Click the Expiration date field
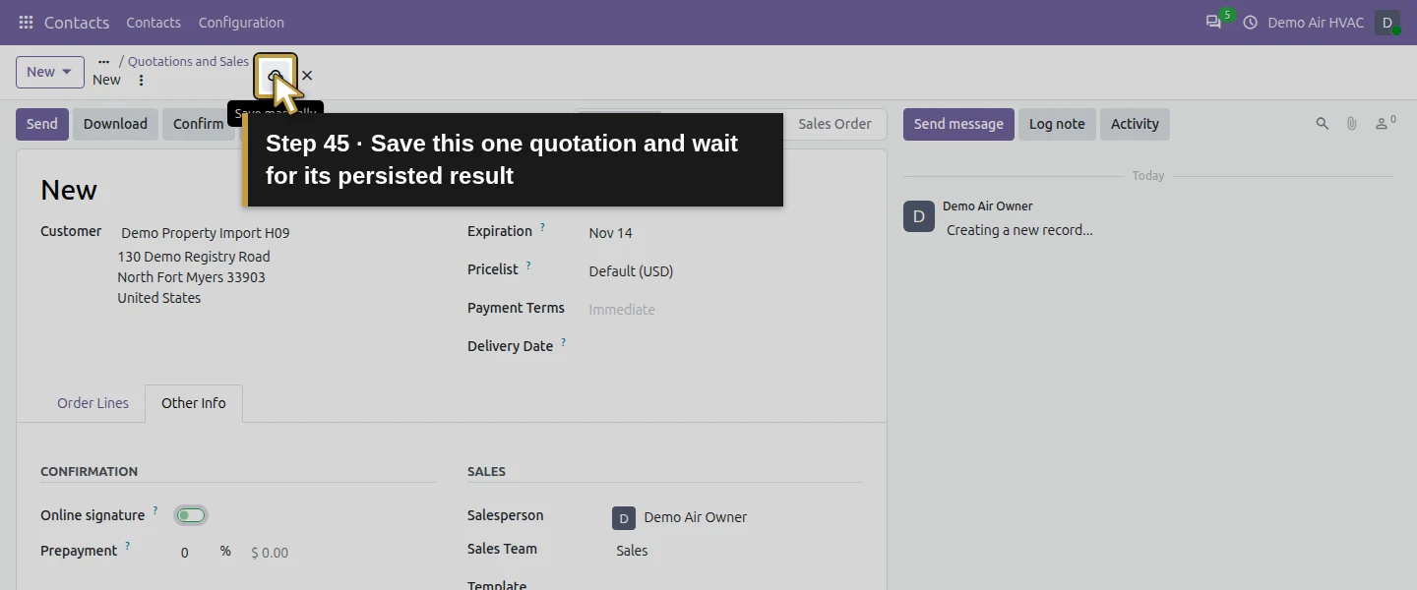This screenshot has height=590, width=1417. pyautogui.click(x=725, y=233)
